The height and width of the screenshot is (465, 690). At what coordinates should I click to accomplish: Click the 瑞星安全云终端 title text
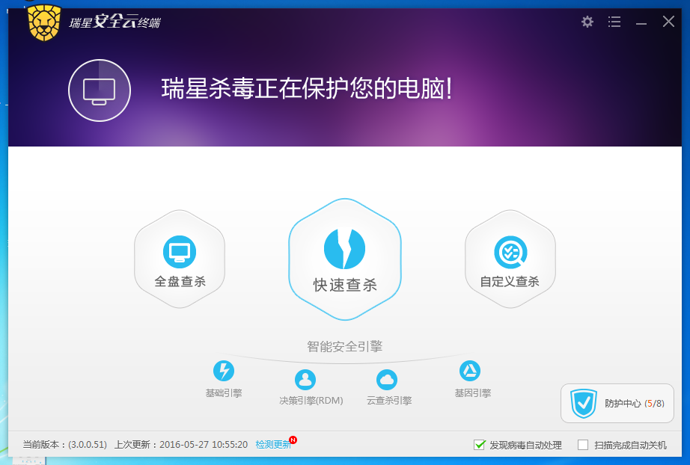pyautogui.click(x=115, y=22)
